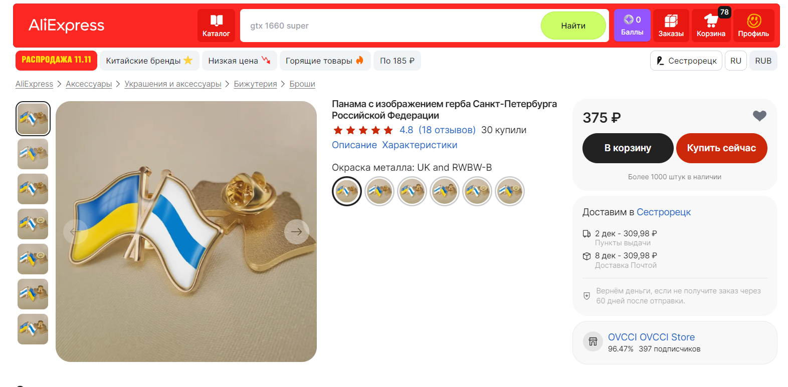Select the last metal color variant swatch

pyautogui.click(x=510, y=191)
